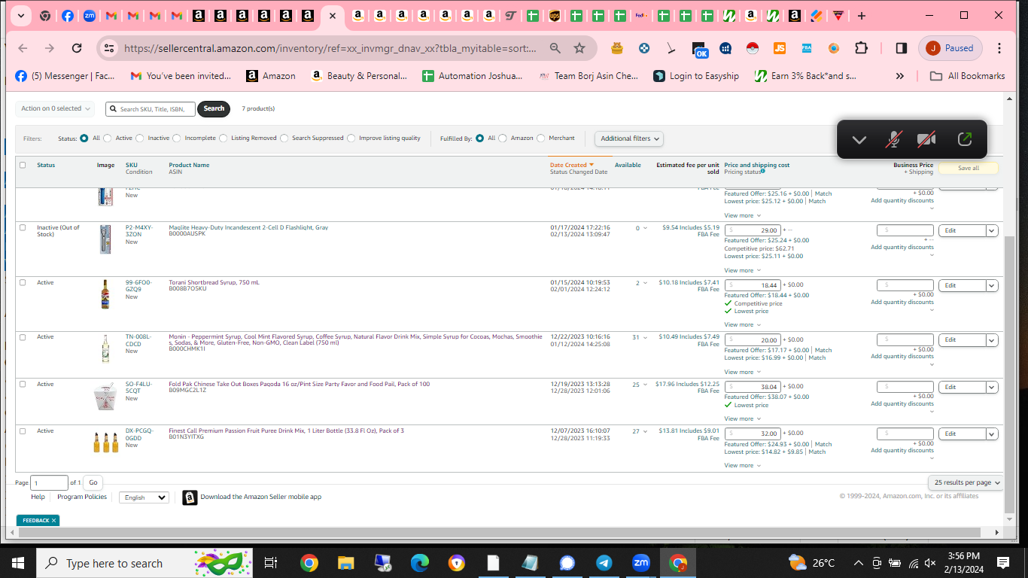The image size is (1028, 578).
Task: Show more bookmarks with double chevron
Action: click(899, 76)
